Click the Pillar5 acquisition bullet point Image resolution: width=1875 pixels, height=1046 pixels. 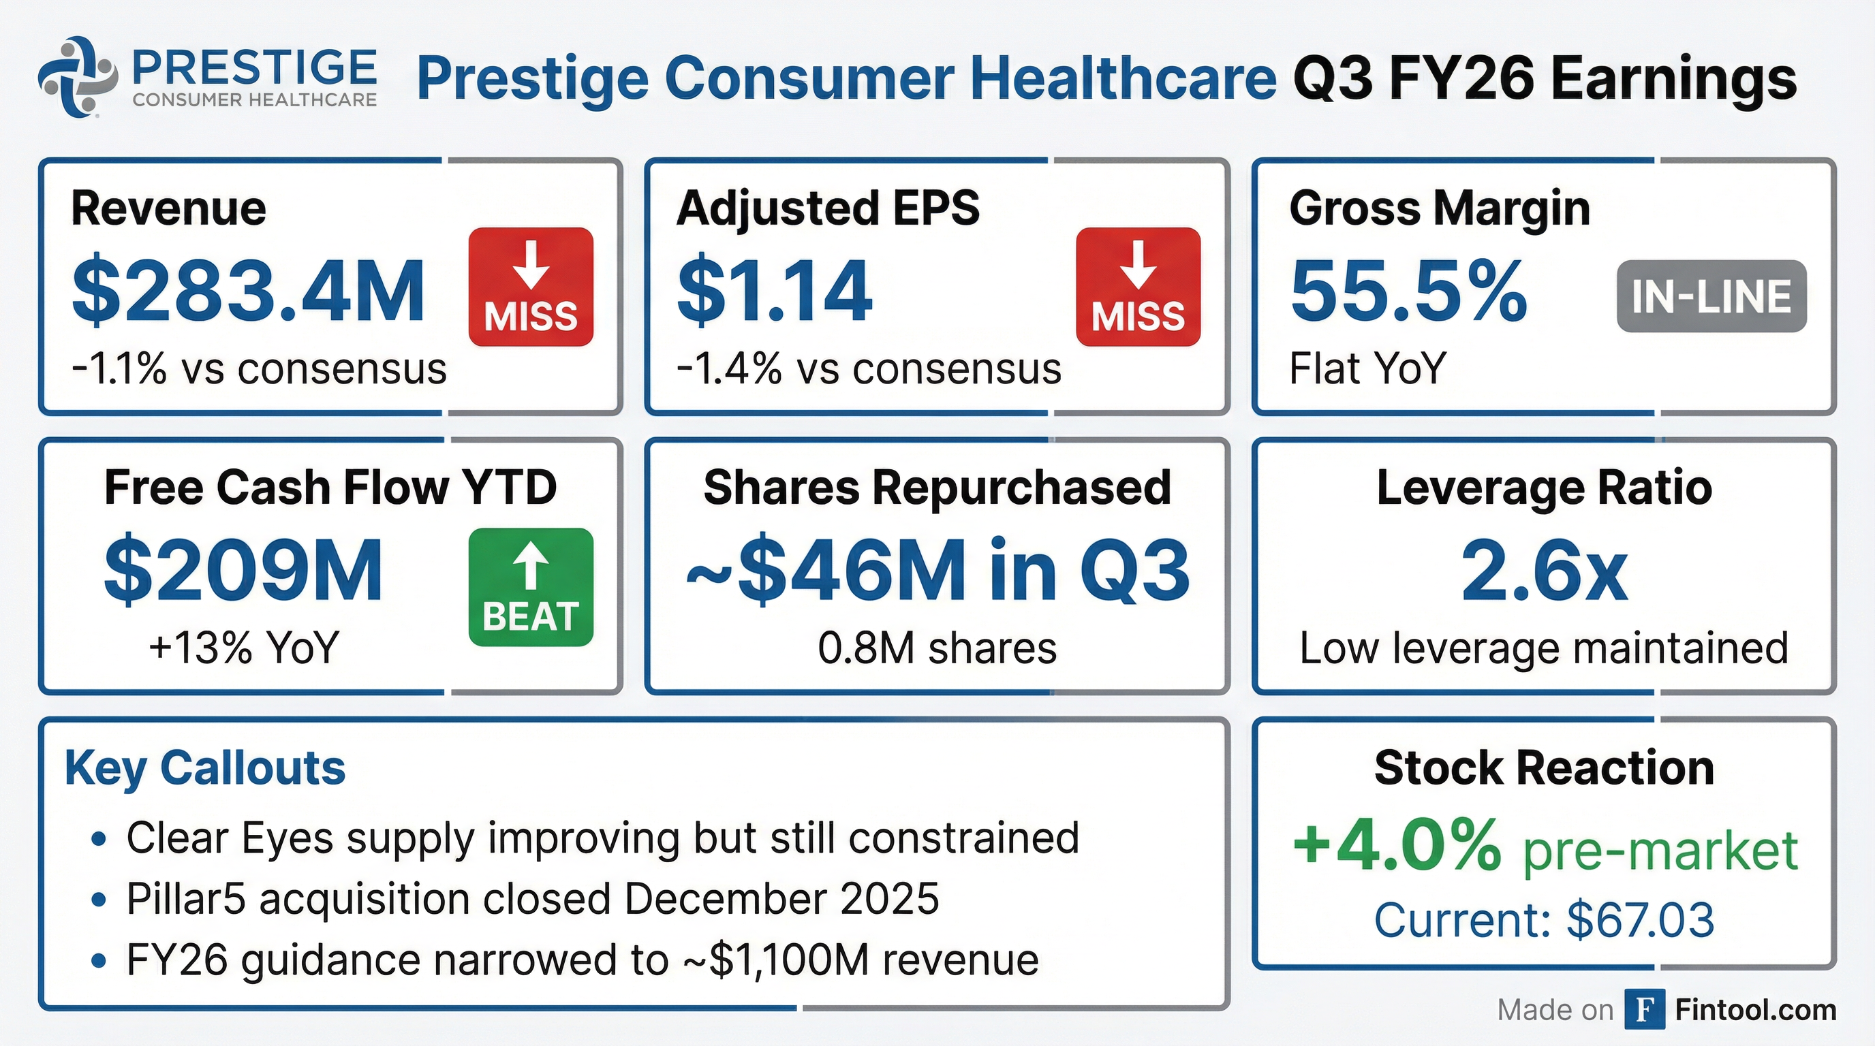click(532, 899)
